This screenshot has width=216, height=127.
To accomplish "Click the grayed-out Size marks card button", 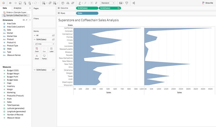I will point(44,50).
